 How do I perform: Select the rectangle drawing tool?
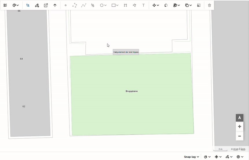(113, 5)
